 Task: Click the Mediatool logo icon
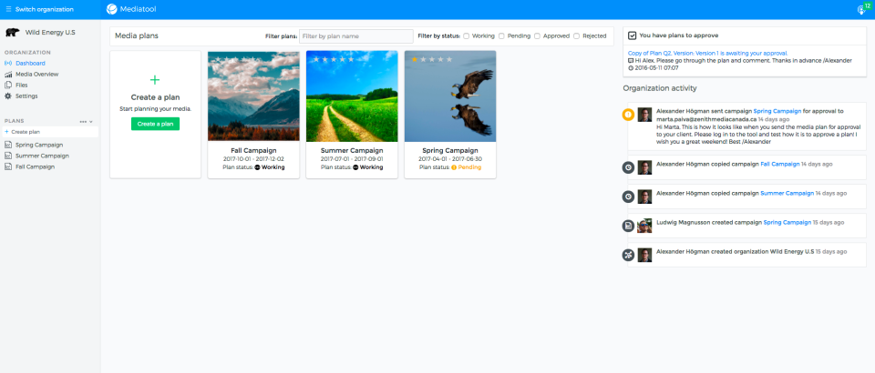pyautogui.click(x=112, y=9)
